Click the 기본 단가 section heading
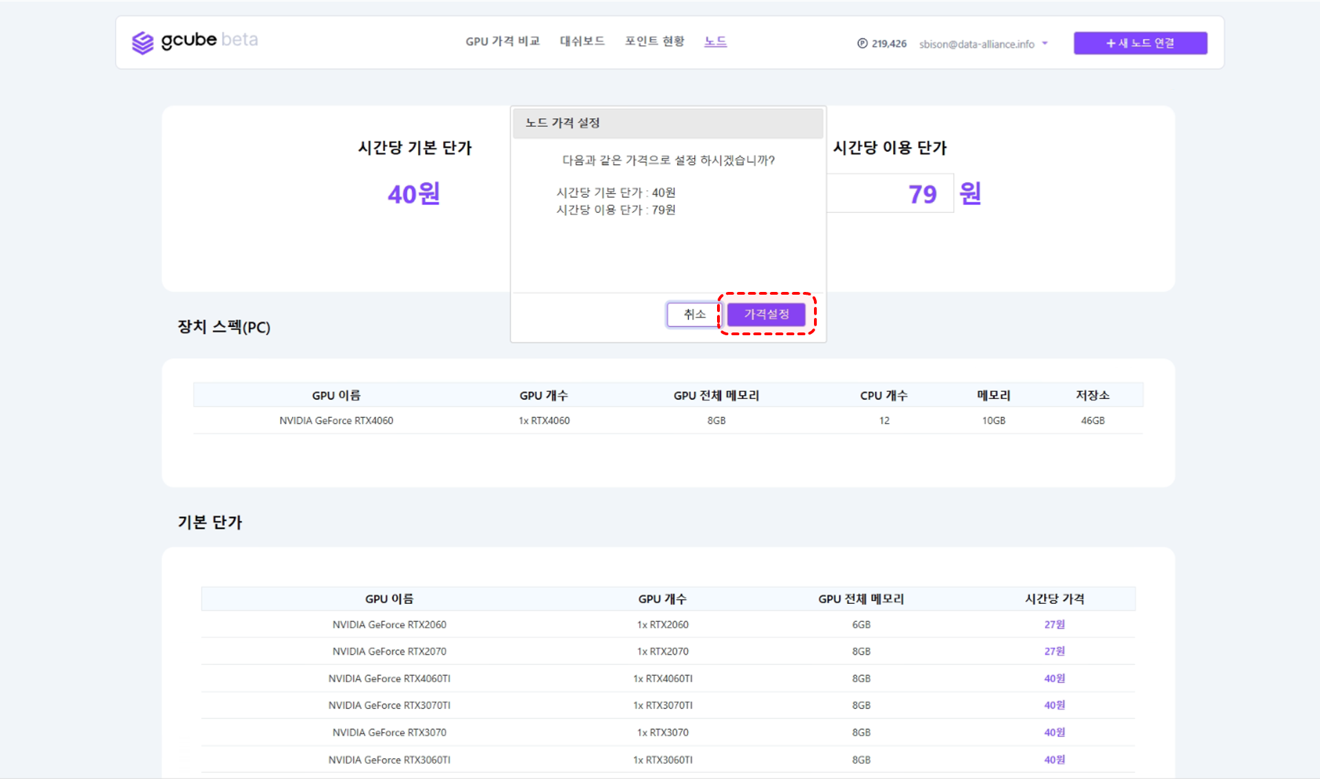This screenshot has width=1320, height=779. [210, 522]
